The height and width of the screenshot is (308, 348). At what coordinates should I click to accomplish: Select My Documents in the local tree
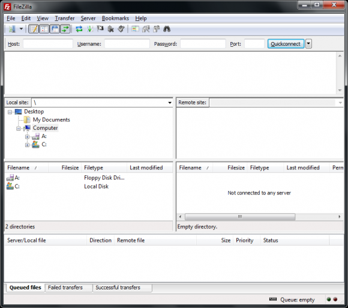tap(51, 119)
